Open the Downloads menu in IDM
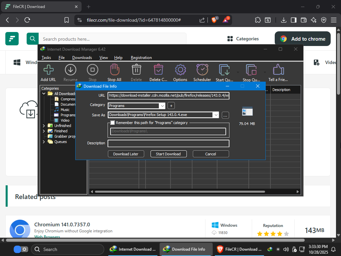The width and height of the screenshot is (341, 256). click(82, 58)
